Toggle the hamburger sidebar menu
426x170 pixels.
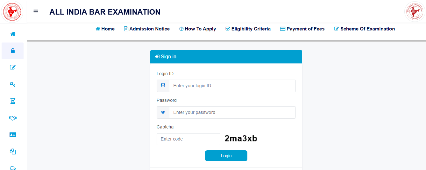click(x=36, y=12)
